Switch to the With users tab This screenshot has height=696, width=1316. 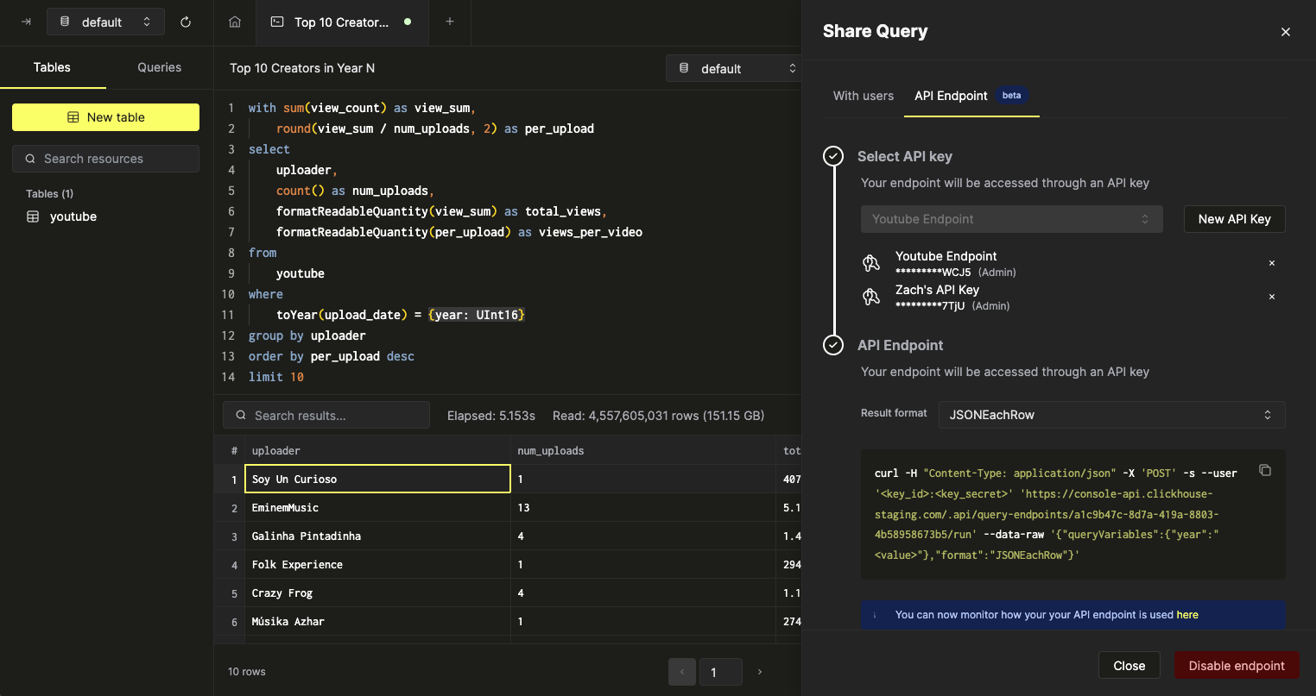coord(864,96)
